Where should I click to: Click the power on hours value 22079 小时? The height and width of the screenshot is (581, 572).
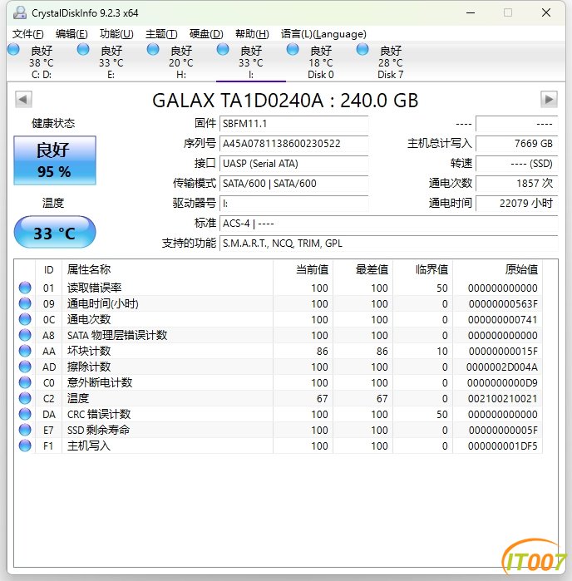pos(517,204)
